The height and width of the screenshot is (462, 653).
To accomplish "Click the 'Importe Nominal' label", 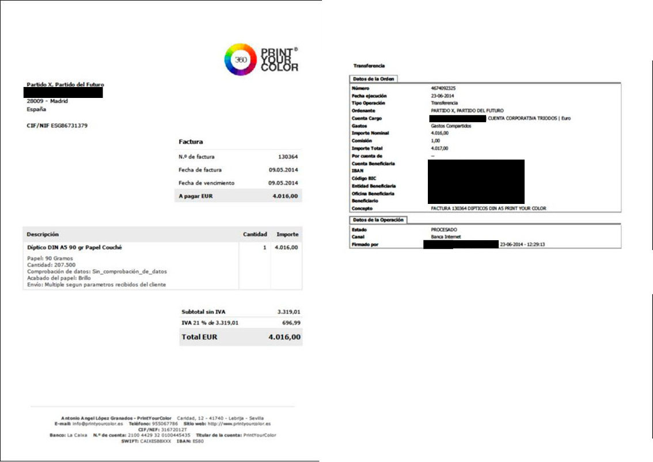I will click(370, 133).
